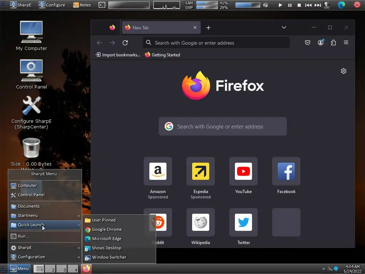Click the Pause media button
Screen dimensions: 365x274
click(290, 5)
